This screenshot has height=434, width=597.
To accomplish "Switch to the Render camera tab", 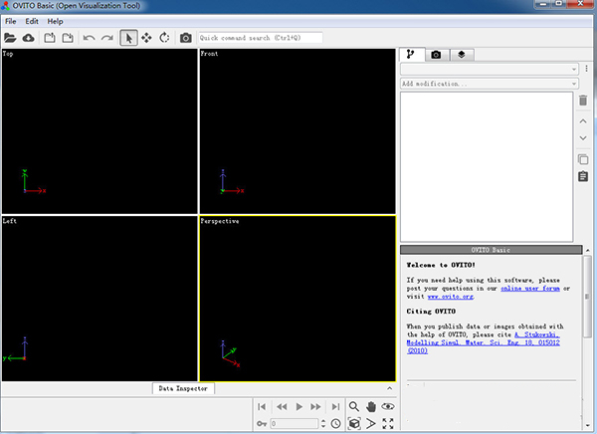I will [x=436, y=55].
